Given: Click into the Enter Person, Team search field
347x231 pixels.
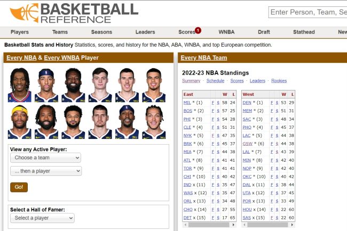Looking at the screenshot, I should pyautogui.click(x=307, y=12).
